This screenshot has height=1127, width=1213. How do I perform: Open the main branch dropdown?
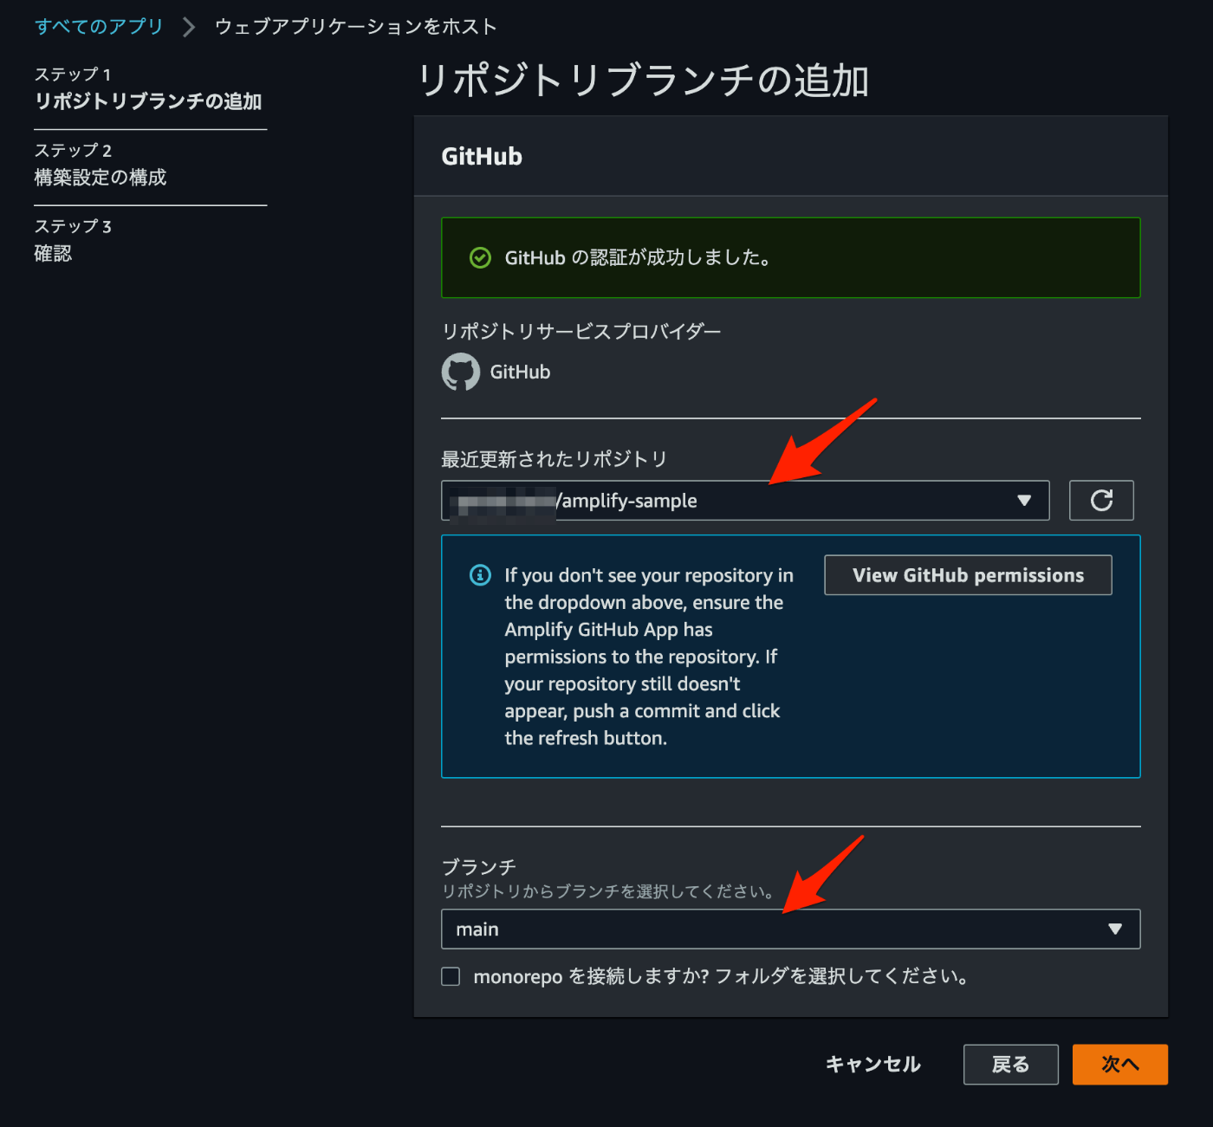[791, 929]
